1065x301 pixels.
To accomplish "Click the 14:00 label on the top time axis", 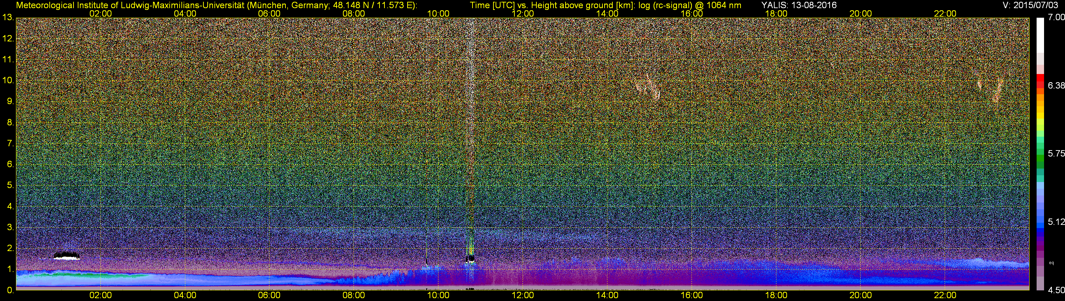I will tap(607, 13).
